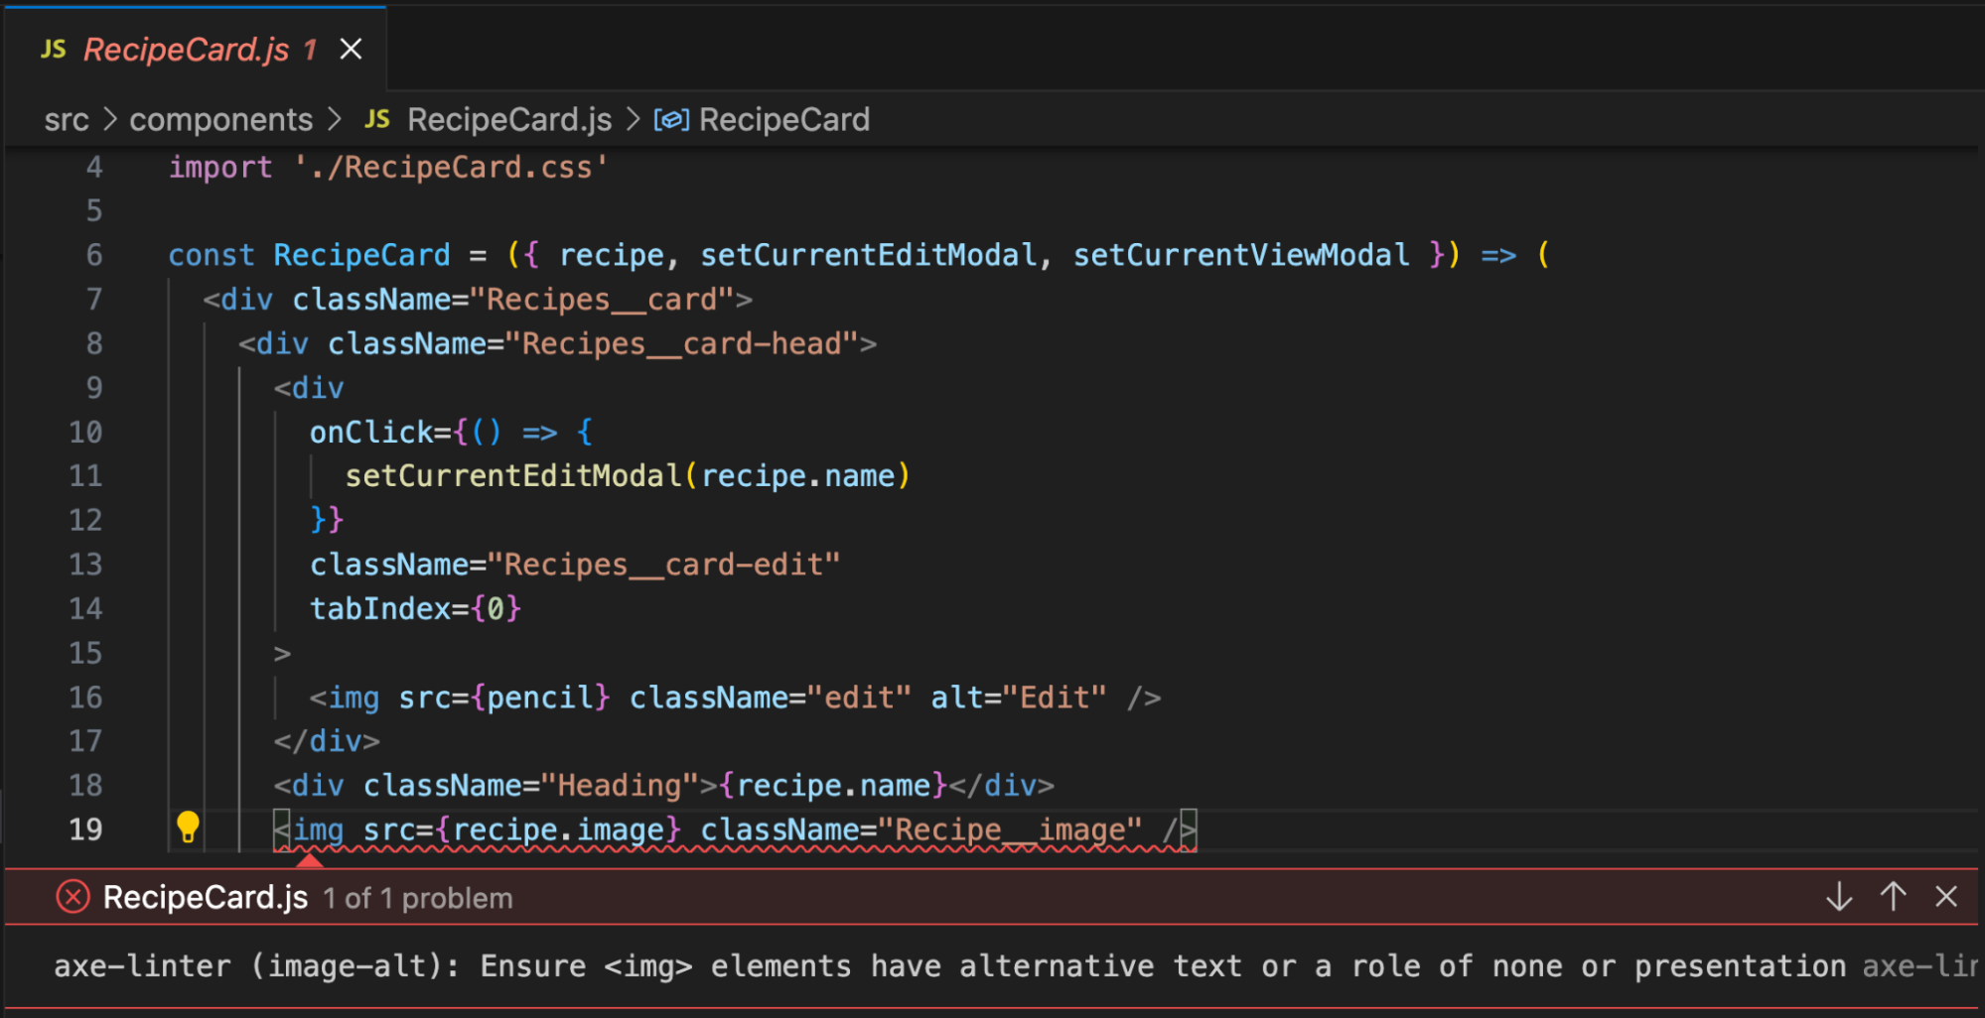Click the red error icon in problem panel
The image size is (1985, 1018).
(x=72, y=897)
